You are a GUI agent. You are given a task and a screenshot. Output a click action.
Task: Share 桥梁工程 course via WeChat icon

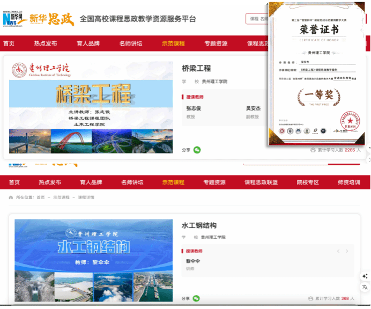click(197, 150)
